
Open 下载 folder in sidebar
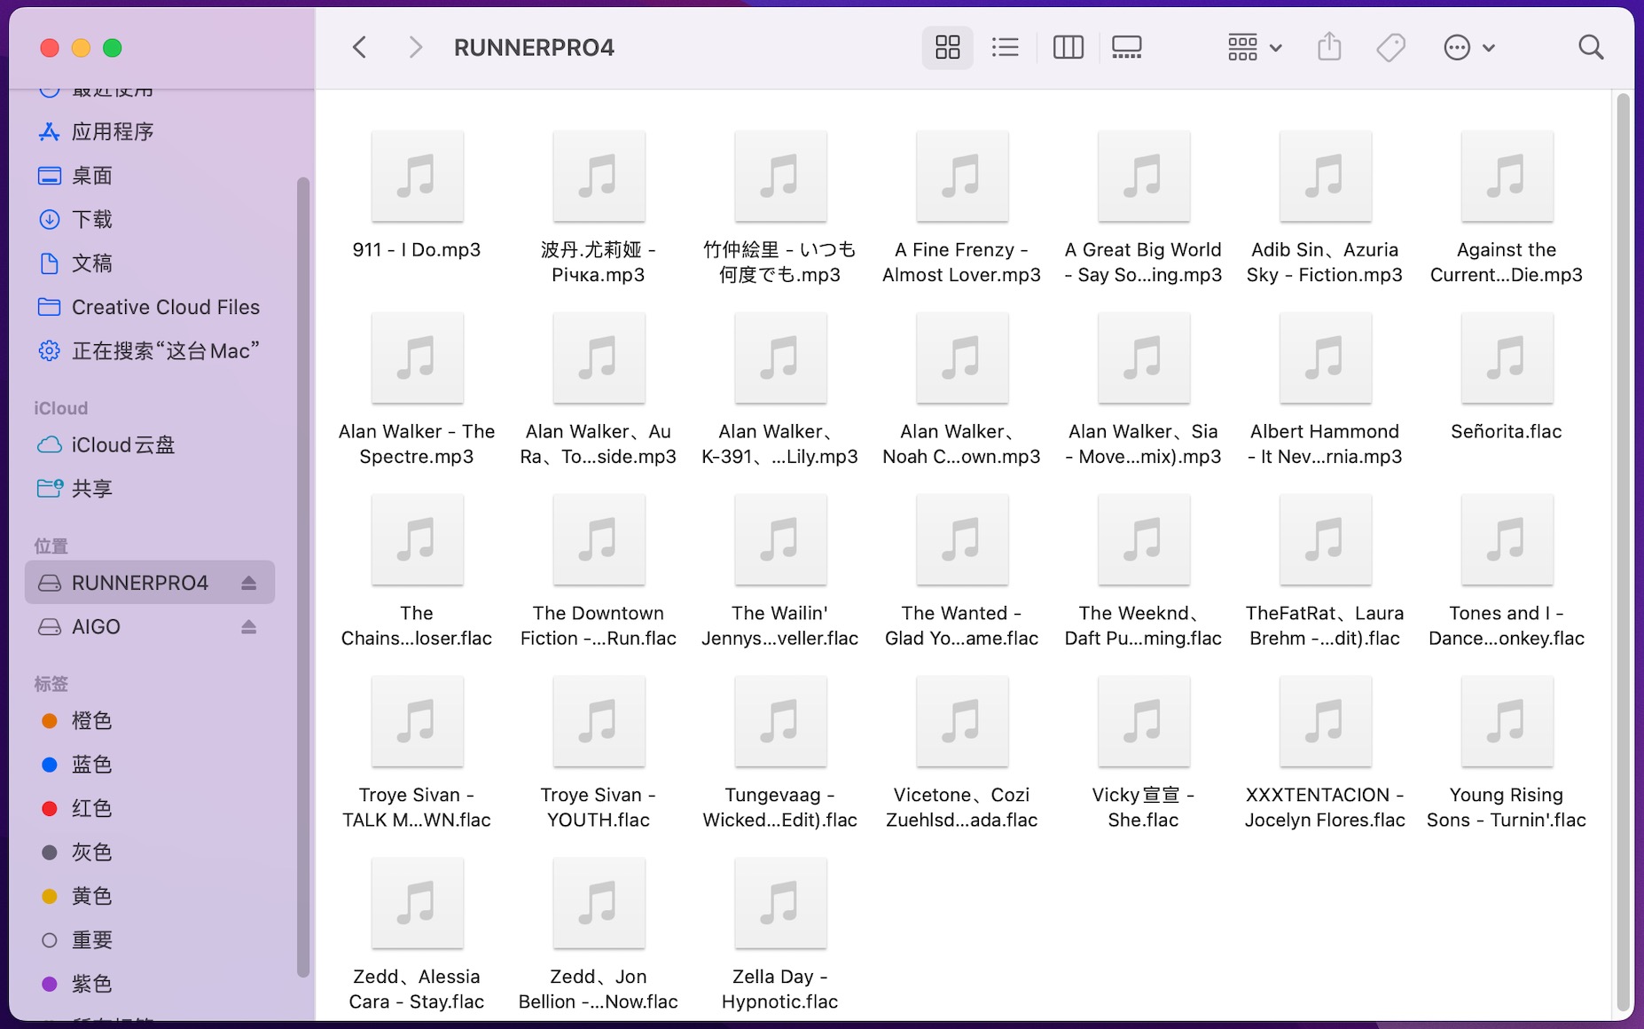tap(150, 219)
